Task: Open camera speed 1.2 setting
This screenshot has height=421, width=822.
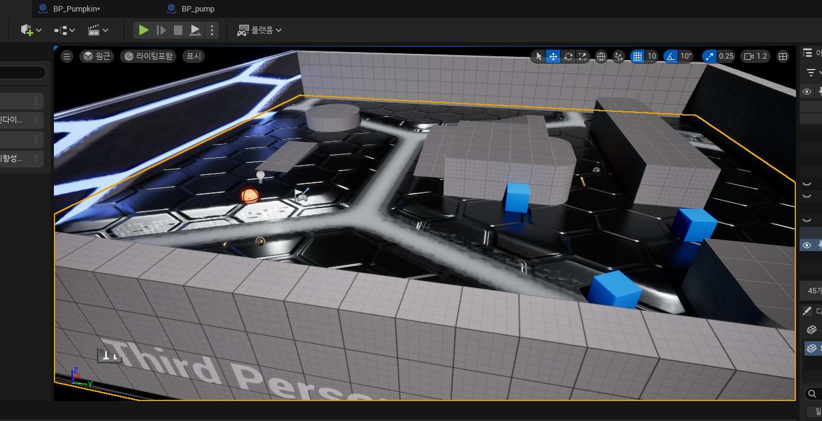Action: click(755, 56)
